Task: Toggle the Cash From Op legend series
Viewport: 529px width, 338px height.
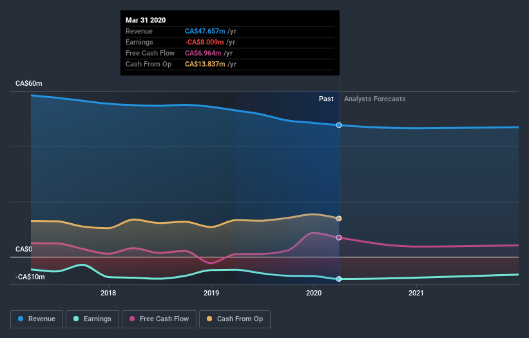Action: [x=235, y=319]
